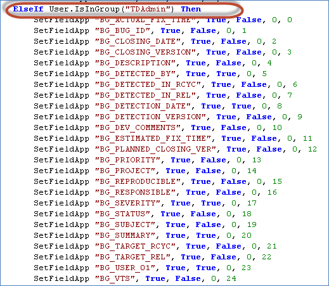Click the "BG_VTS" field name
The width and height of the screenshot is (329, 286).
point(115,278)
